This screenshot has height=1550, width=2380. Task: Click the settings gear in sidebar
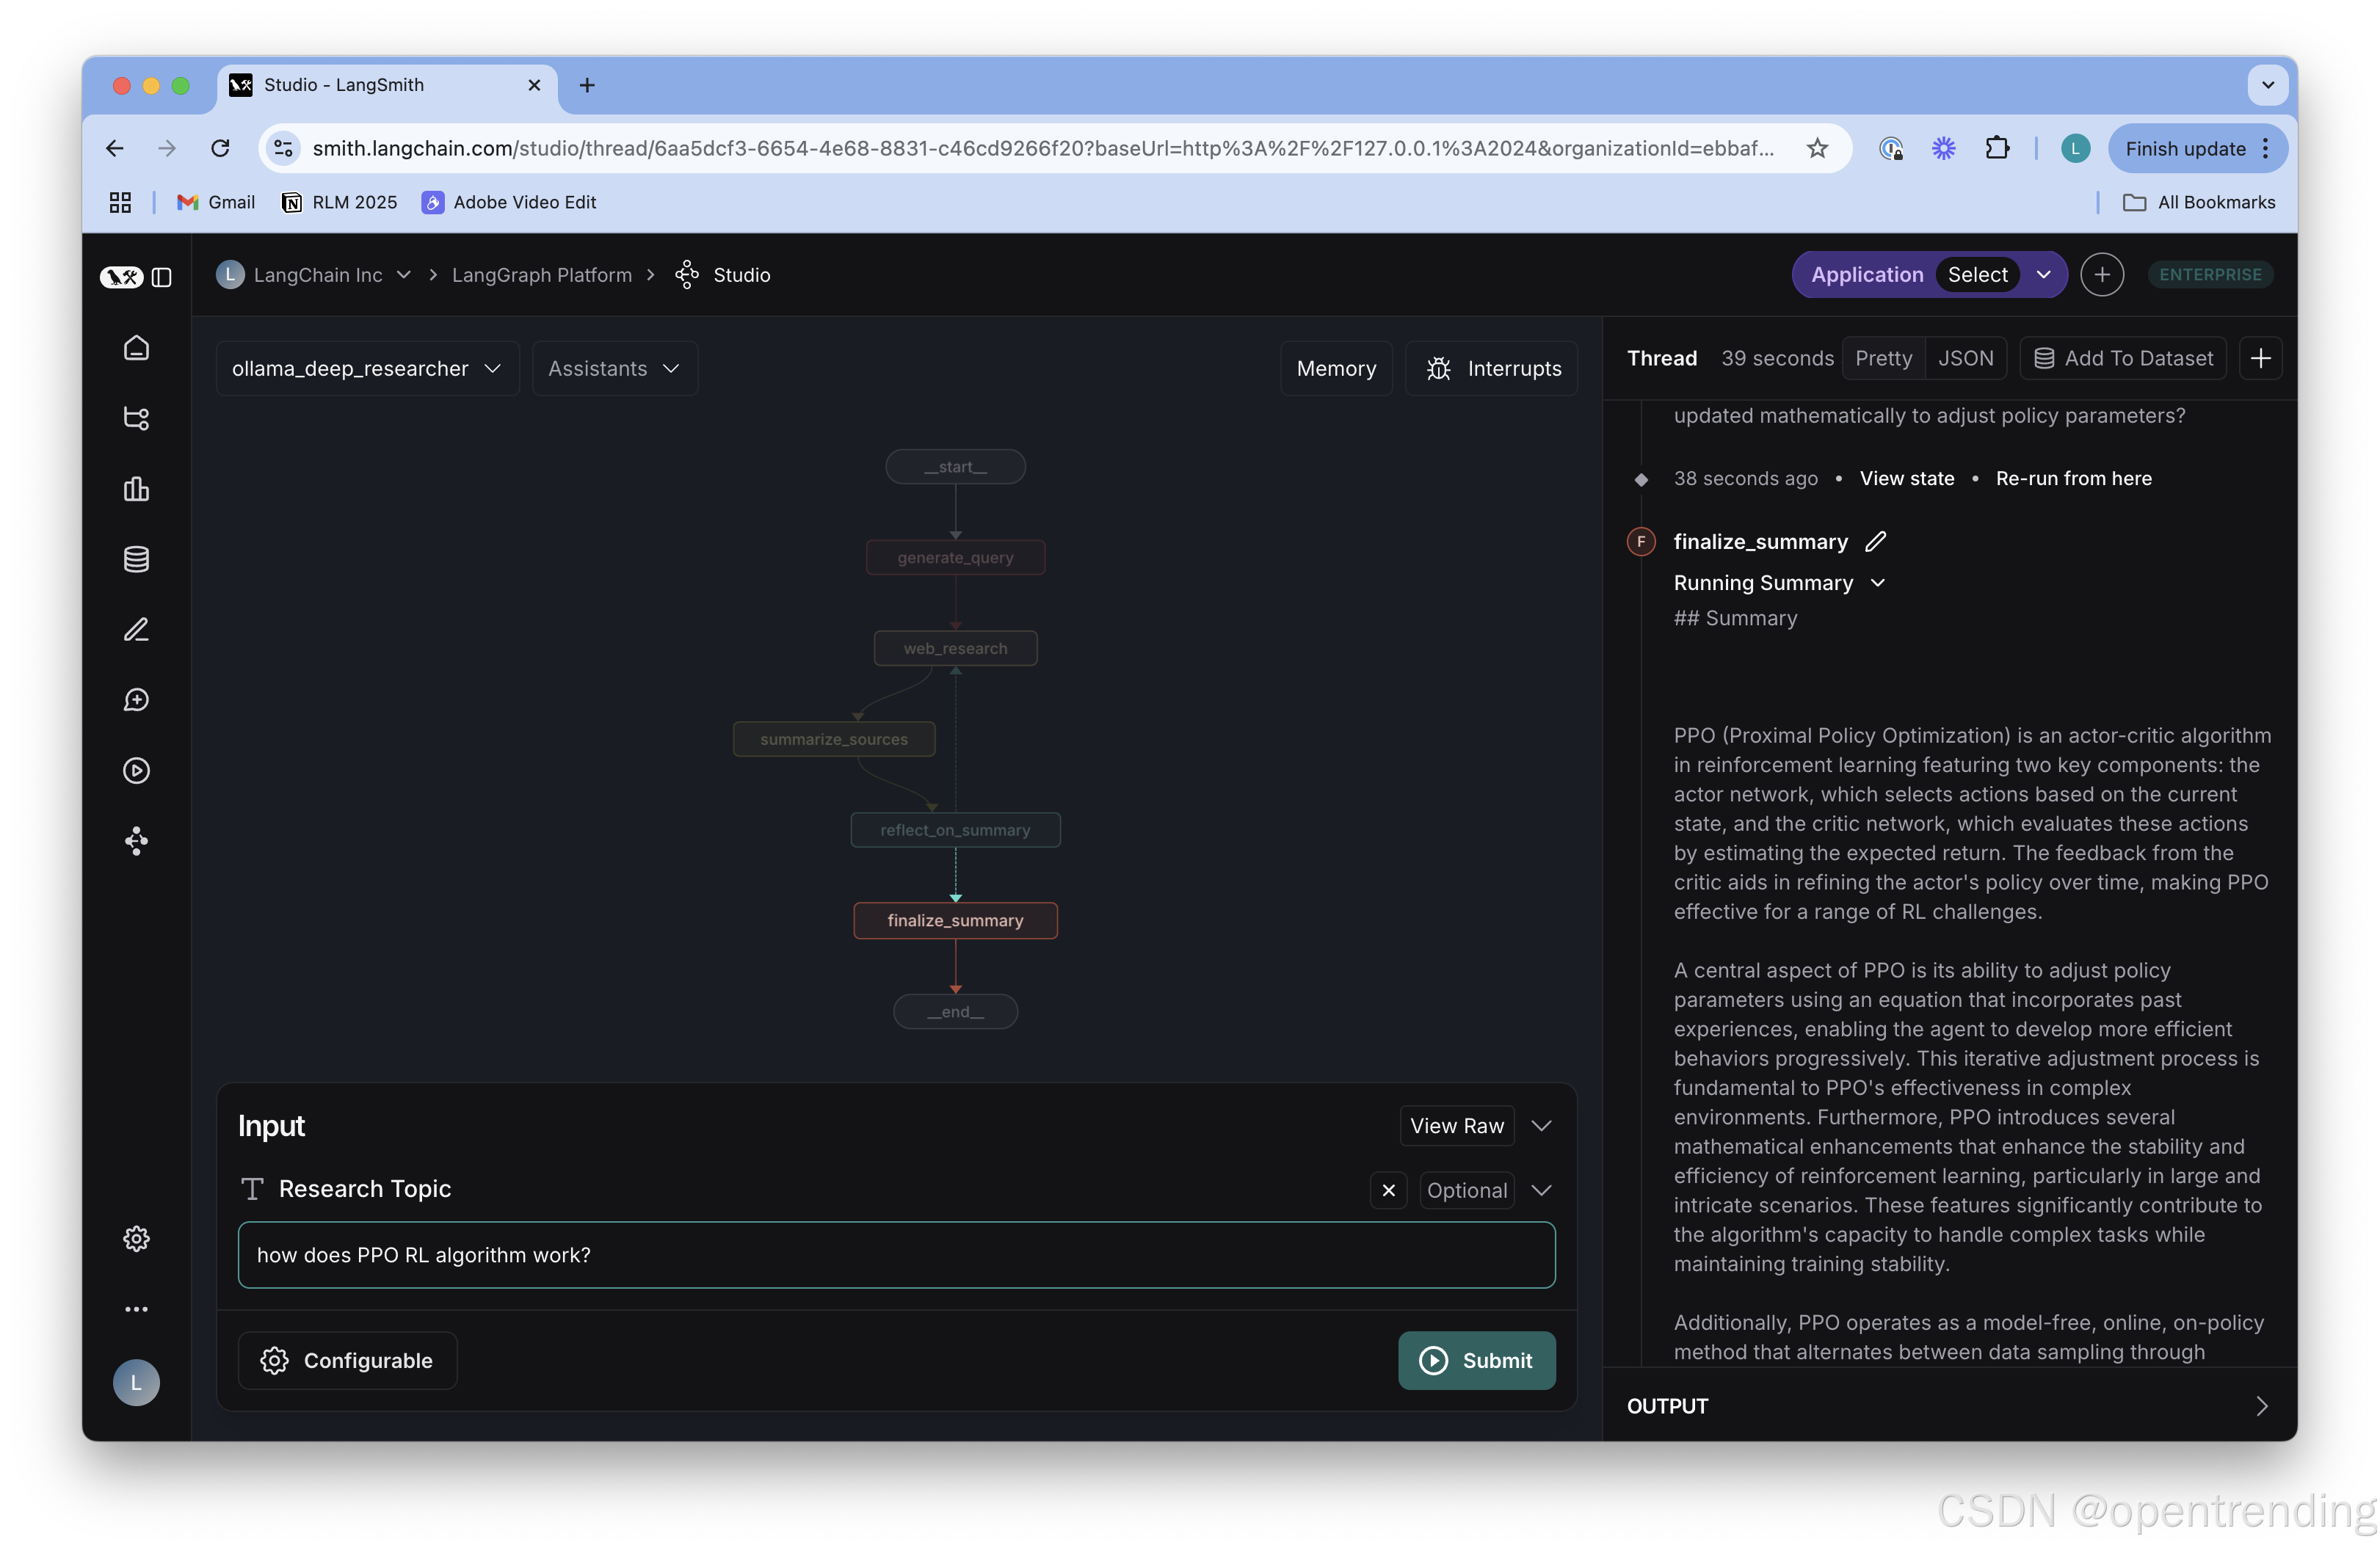point(136,1239)
